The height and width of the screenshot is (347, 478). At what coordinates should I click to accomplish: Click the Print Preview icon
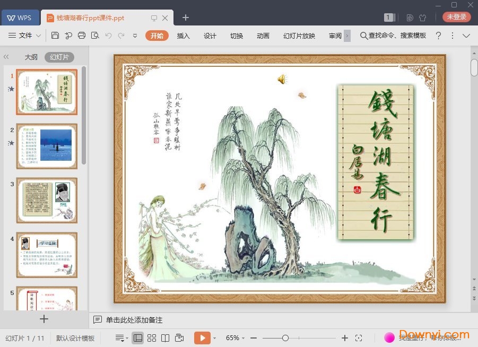click(x=96, y=36)
